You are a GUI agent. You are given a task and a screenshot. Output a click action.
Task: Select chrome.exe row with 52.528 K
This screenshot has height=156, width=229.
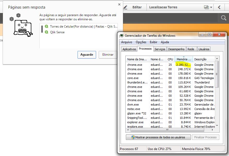[170, 96]
